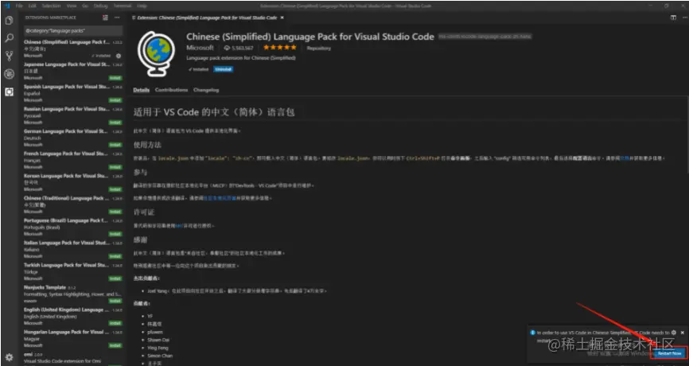
Task: Open the Explorer view in activity bar
Action: pyautogui.click(x=9, y=20)
